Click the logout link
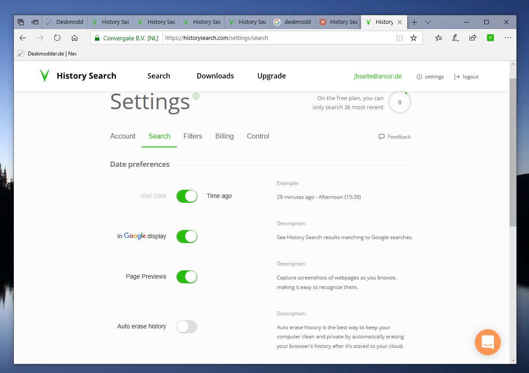 click(x=466, y=77)
